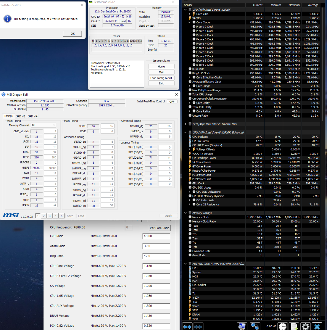Click the icon beside Total CPU Usage
The height and width of the screenshot is (330, 327).
point(190,94)
